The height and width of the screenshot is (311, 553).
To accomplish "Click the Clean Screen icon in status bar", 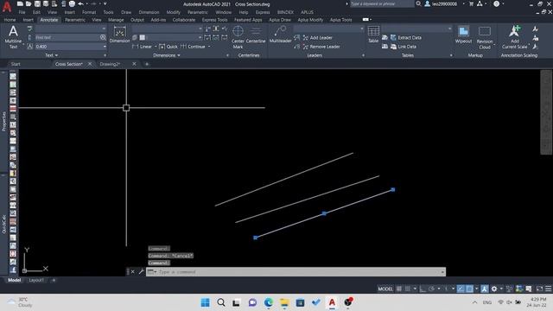I will click(x=539, y=289).
